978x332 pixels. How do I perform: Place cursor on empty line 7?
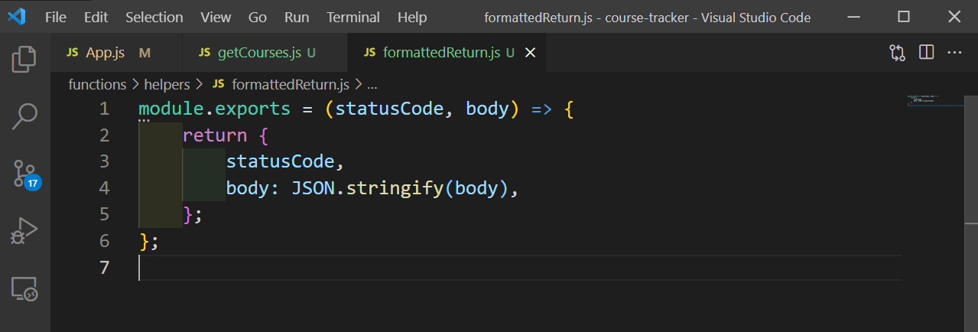520,268
